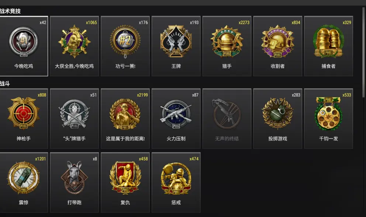The image size is (366, 217).
Task: Click the vertical scrollbar on the right
Action: [363, 52]
